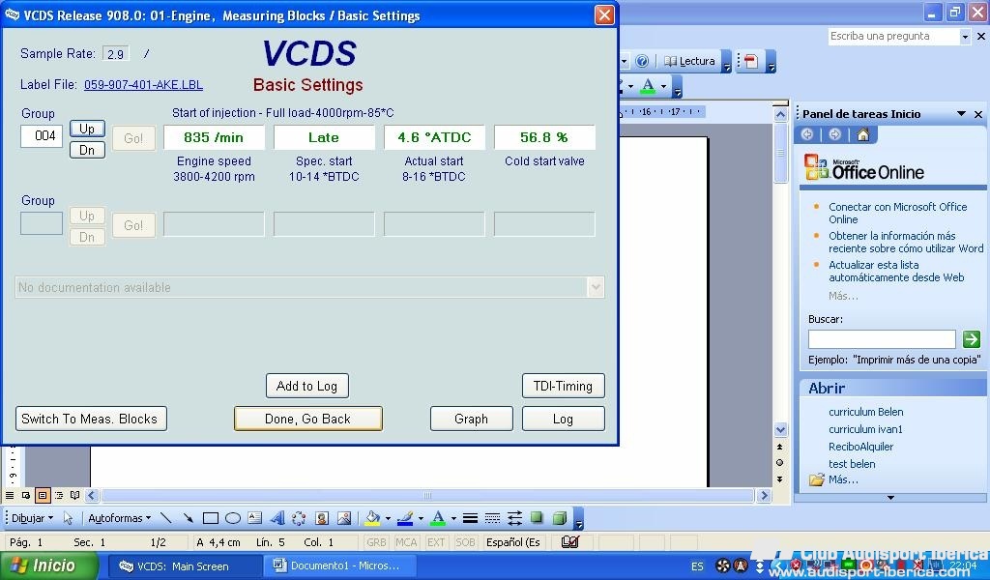Click the Buscar search text field
990x580 pixels.
tap(882, 339)
